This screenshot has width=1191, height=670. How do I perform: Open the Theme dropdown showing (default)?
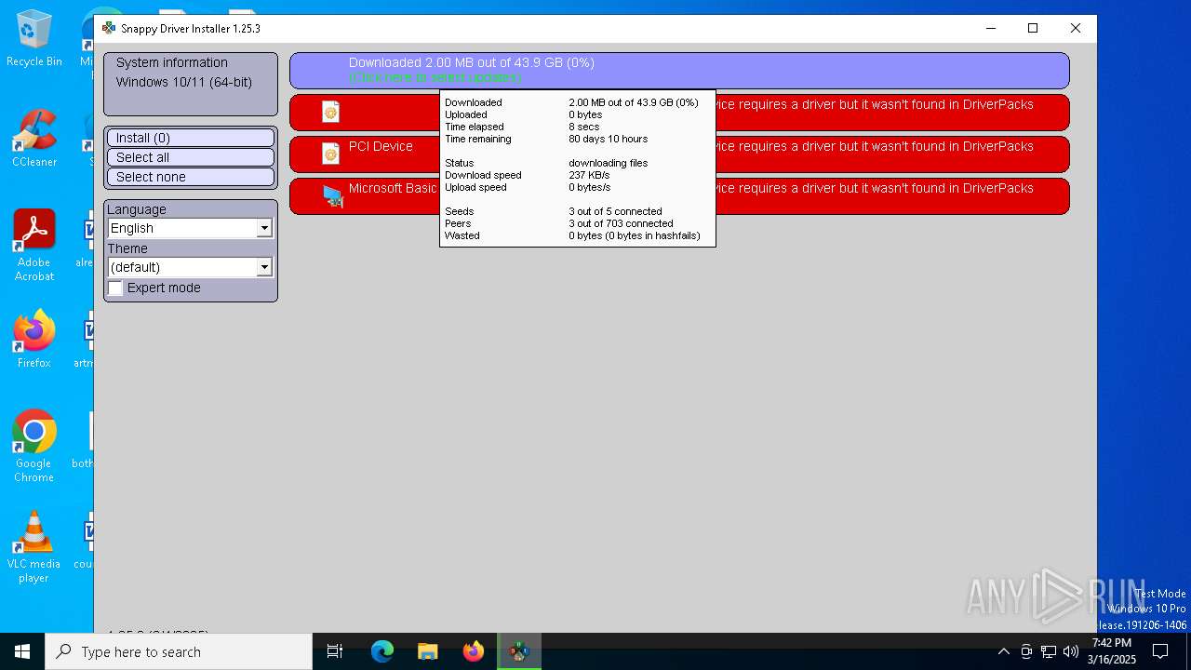(x=190, y=267)
